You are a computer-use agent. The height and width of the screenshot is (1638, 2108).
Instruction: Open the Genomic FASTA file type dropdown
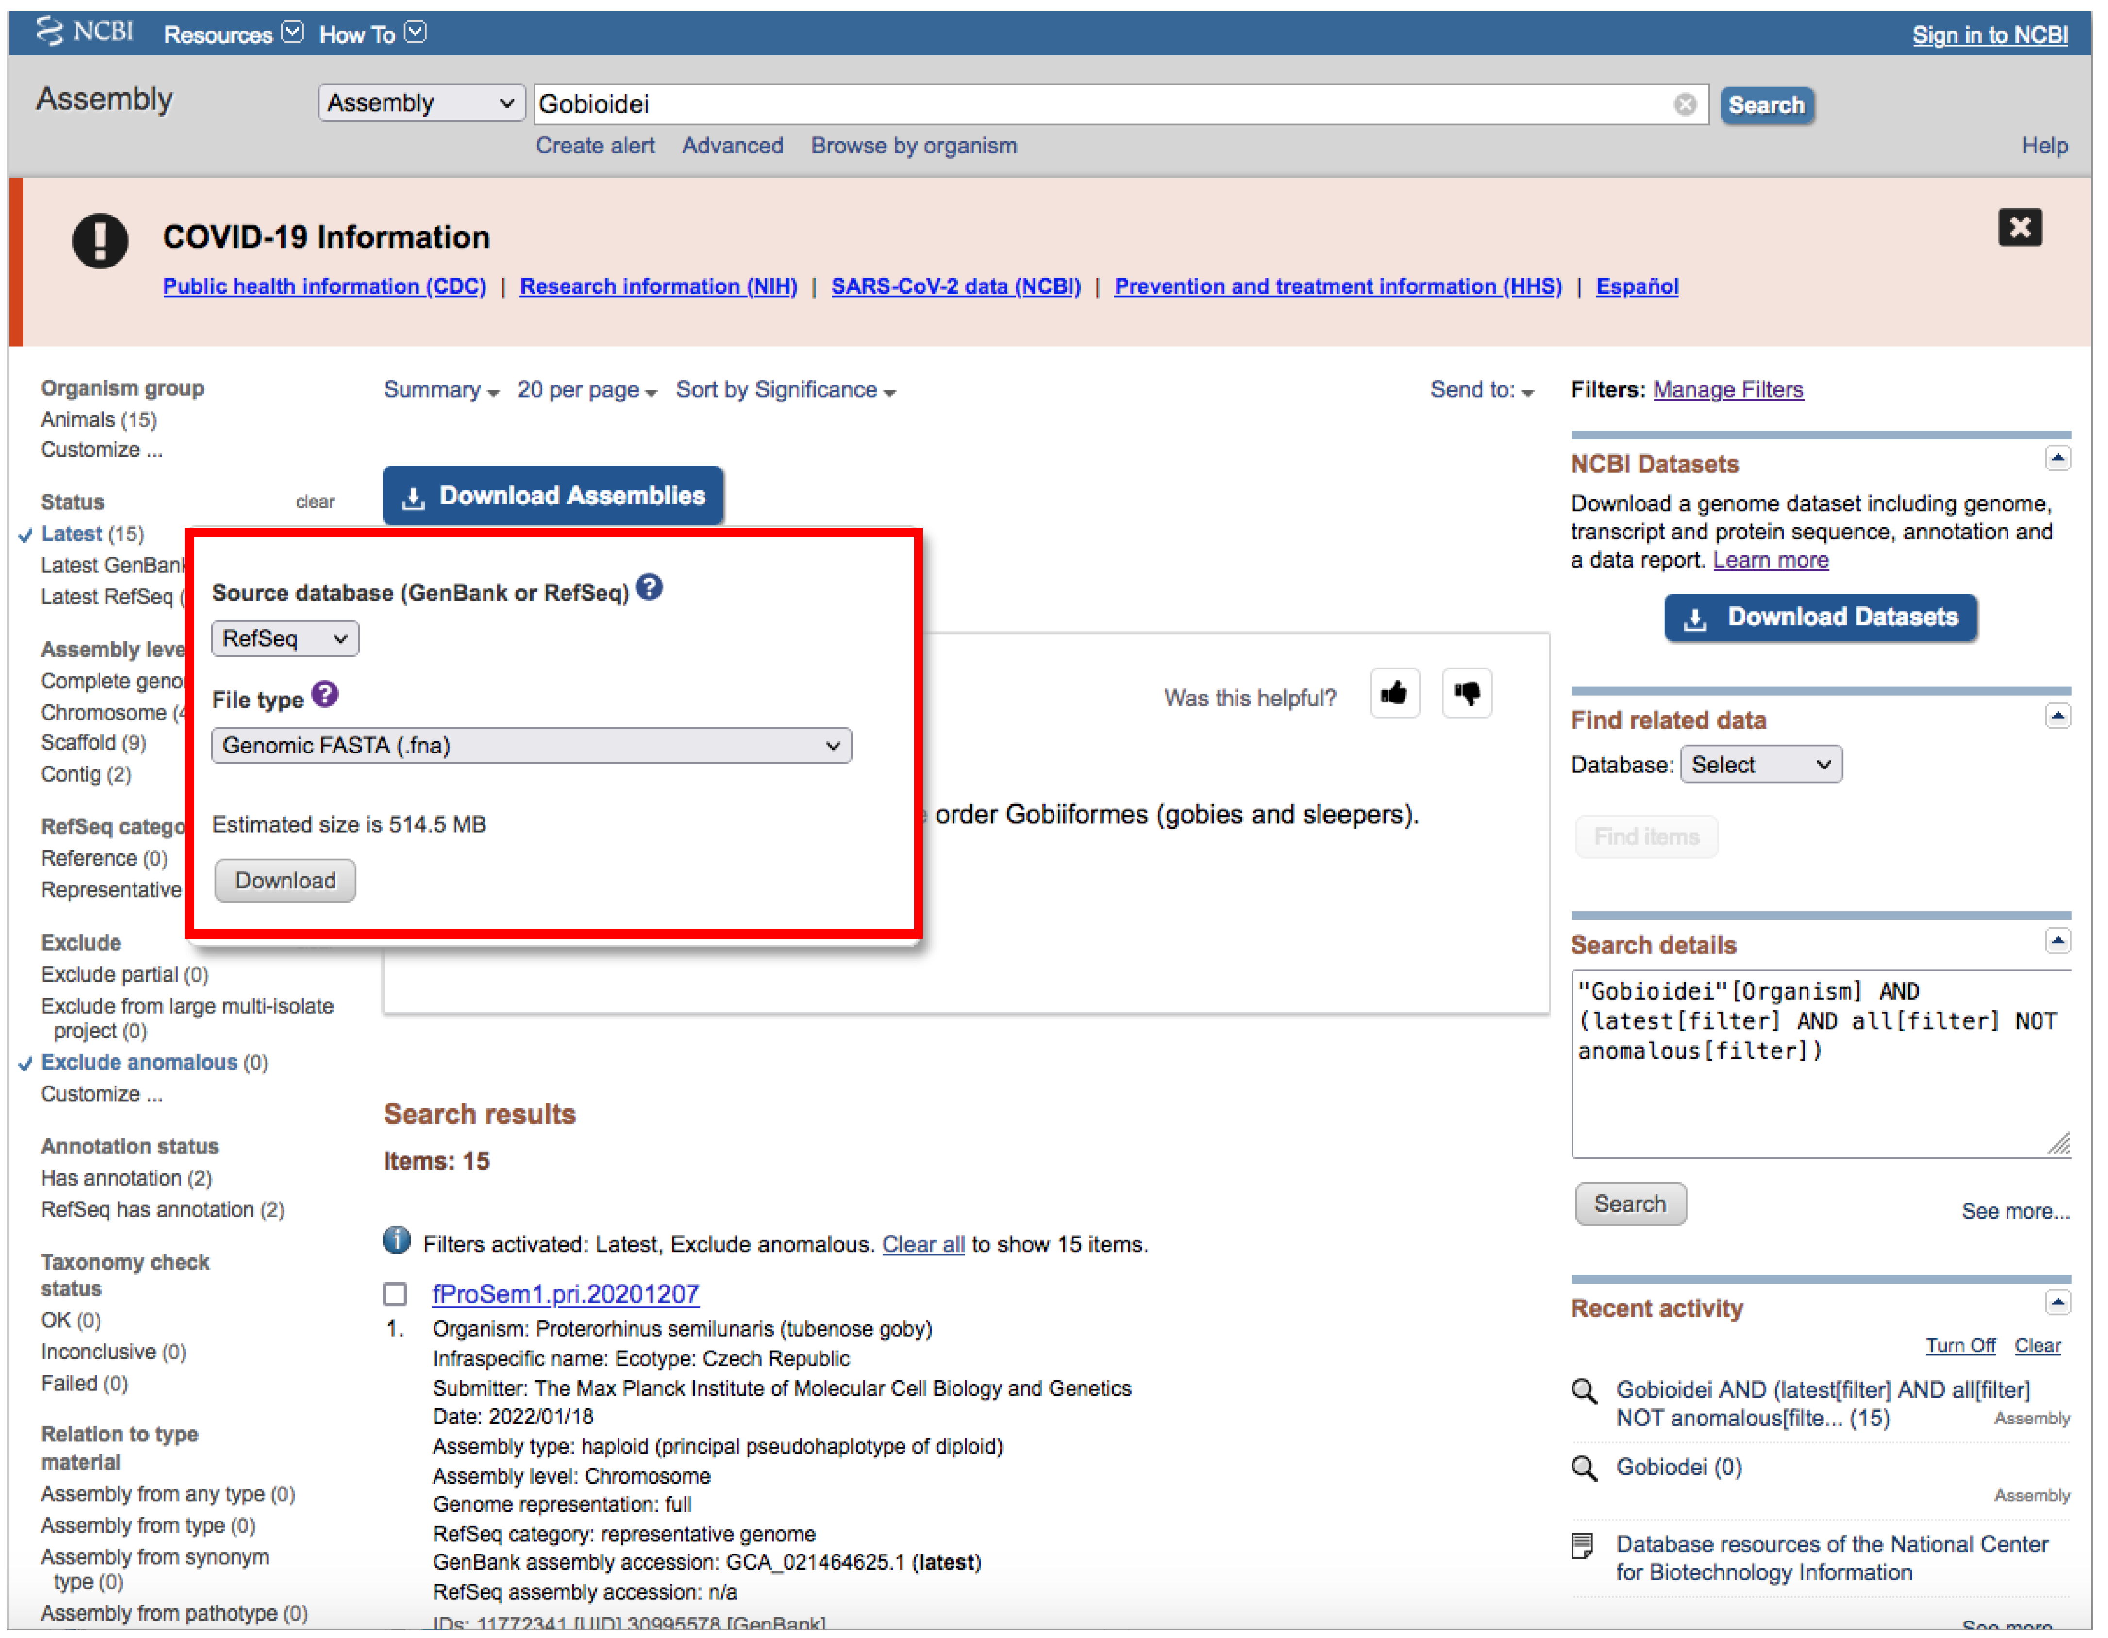pyautogui.click(x=531, y=746)
